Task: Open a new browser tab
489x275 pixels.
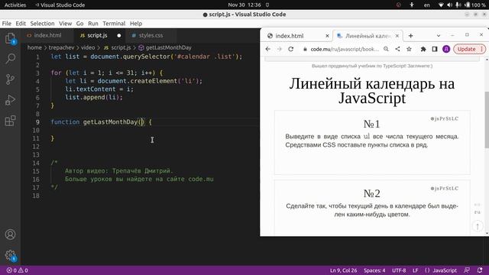Action: [x=411, y=36]
